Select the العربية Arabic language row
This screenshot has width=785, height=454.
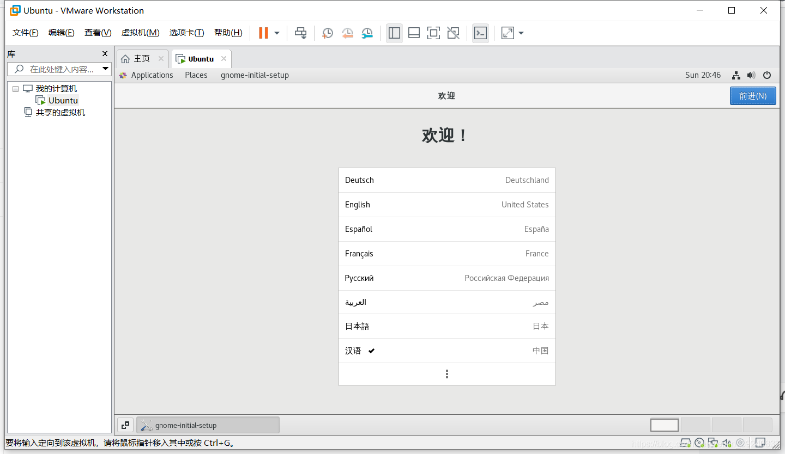click(x=447, y=302)
